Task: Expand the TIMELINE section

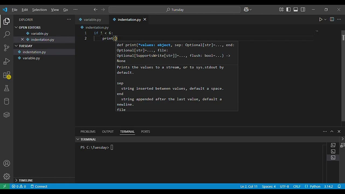Action: pos(26,180)
